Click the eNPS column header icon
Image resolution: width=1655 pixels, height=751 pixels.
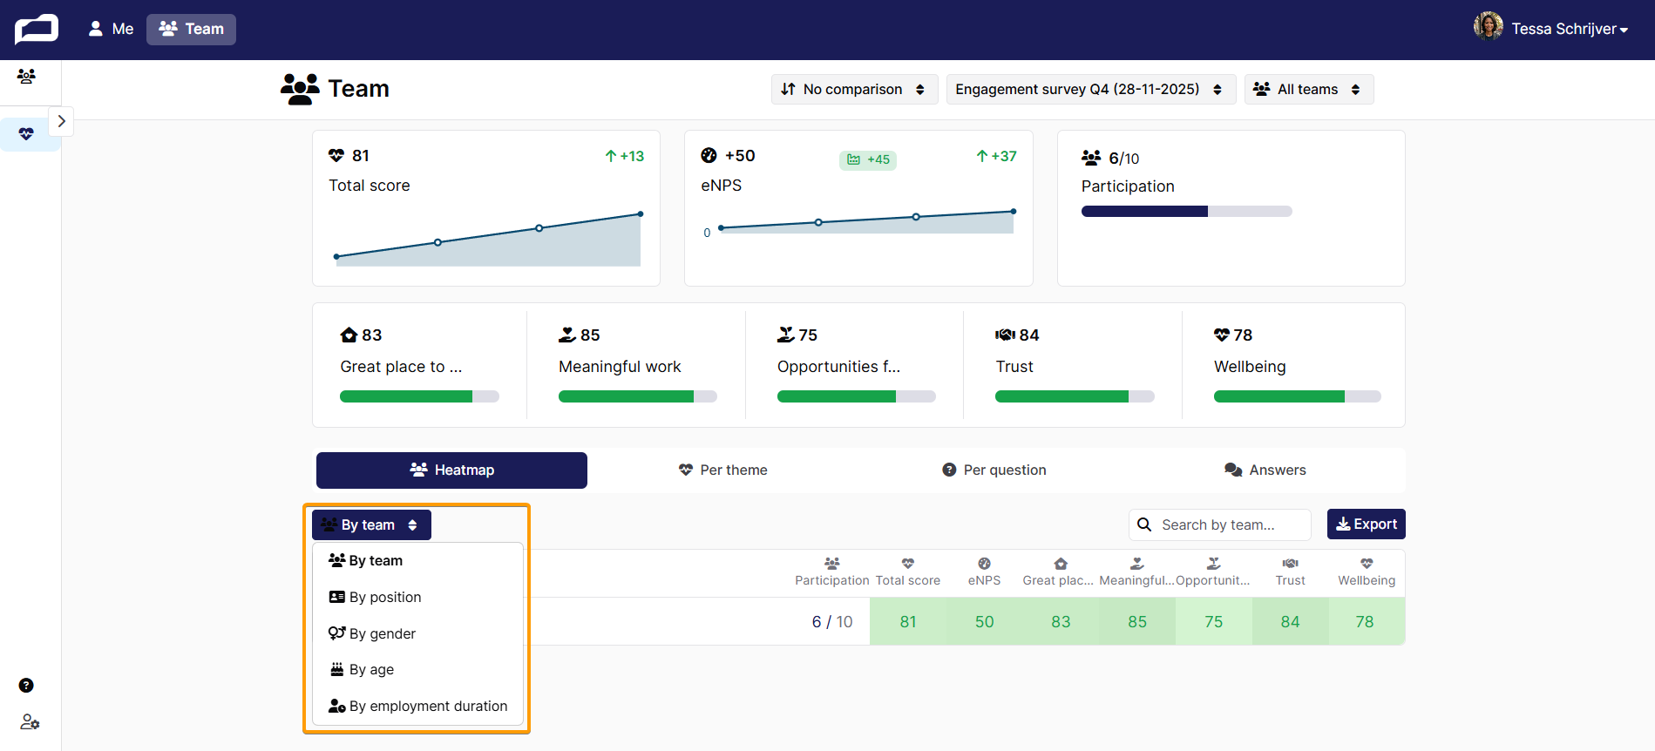click(x=984, y=564)
